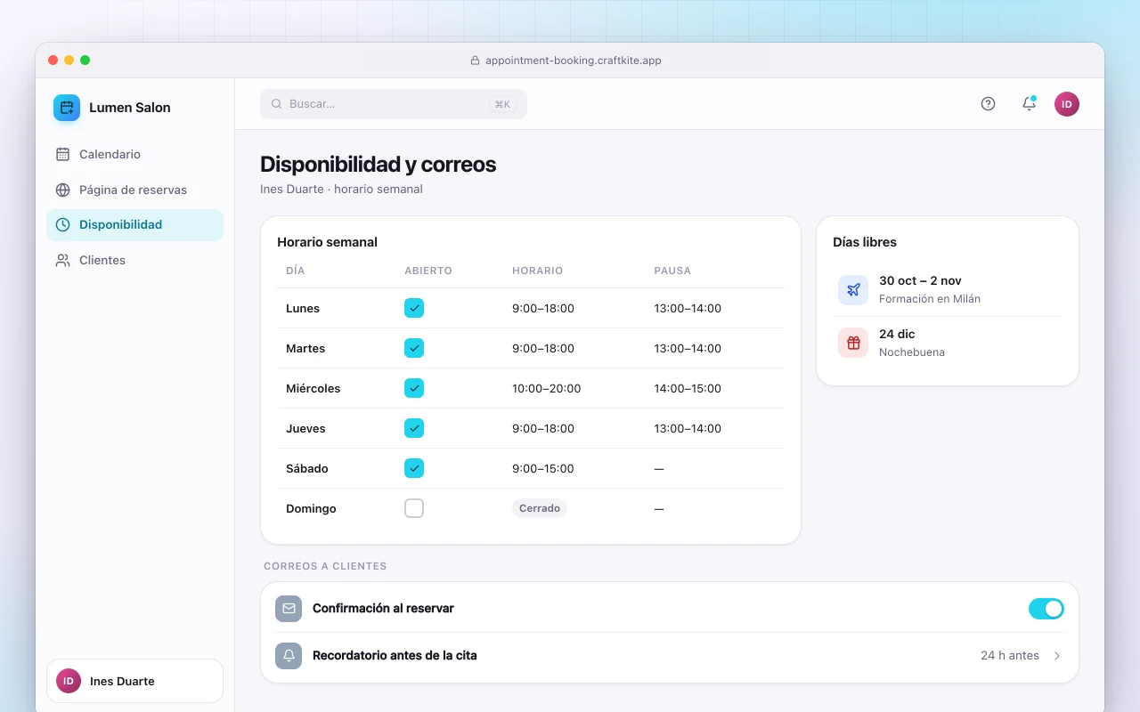Click the 13:00–14:00 break for Jueves
The image size is (1140, 712).
[x=688, y=429]
